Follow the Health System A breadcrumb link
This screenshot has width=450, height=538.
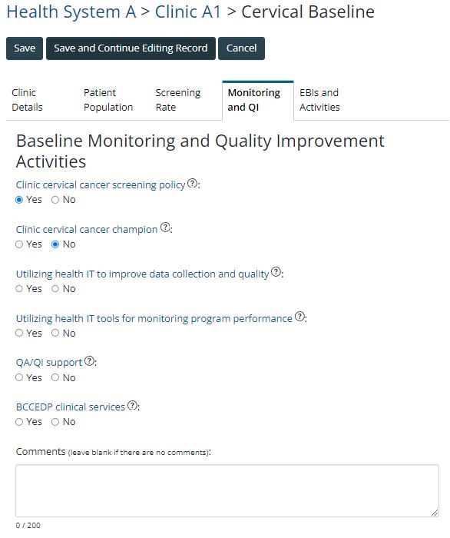tap(71, 12)
